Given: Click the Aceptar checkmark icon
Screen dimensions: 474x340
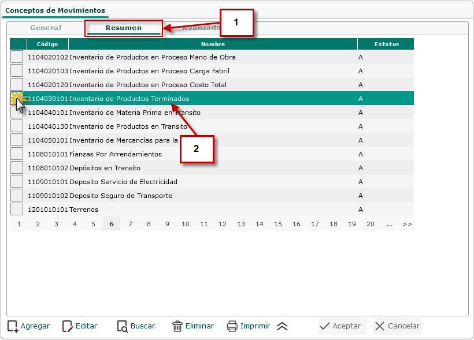Looking at the screenshot, I should [325, 326].
